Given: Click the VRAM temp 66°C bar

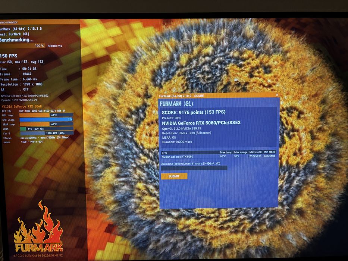Looking at the screenshot, I should 47,124.
